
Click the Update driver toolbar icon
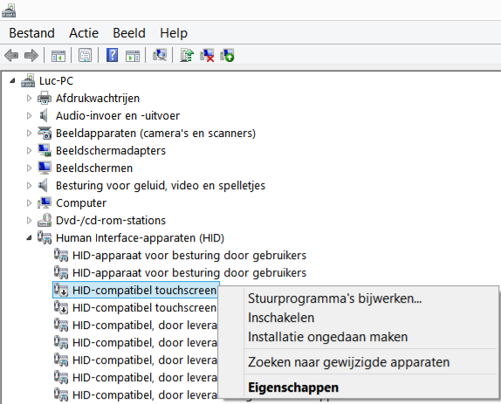[187, 55]
